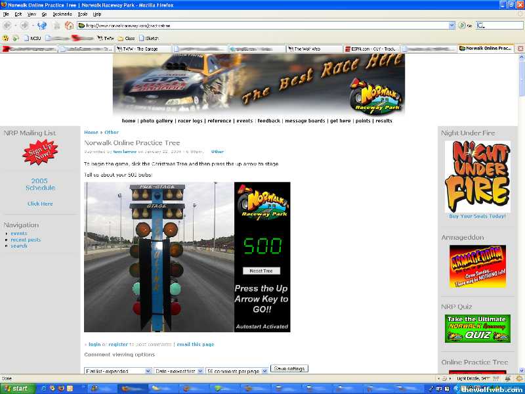Open the Armageddon event banner

point(477,266)
